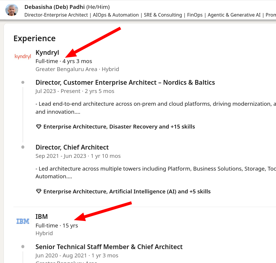The image size is (276, 263).
Task: Click the profile photo thumbnail at top
Action: coord(12,10)
